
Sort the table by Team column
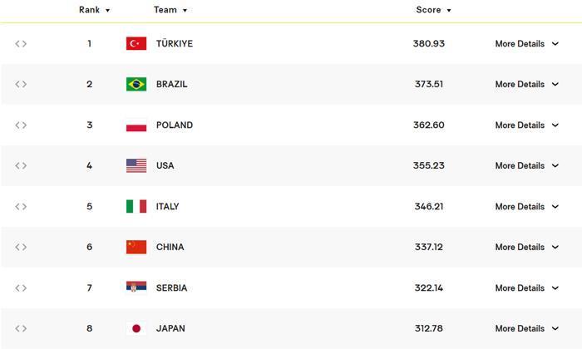coord(170,10)
